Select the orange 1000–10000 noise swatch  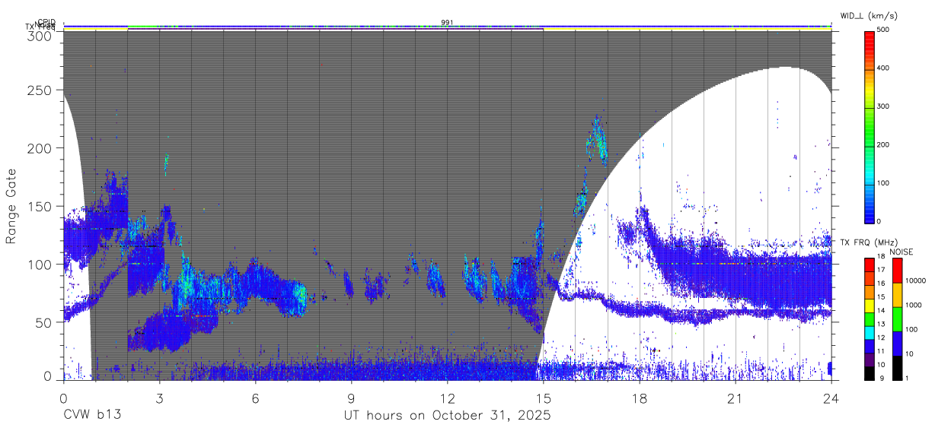(x=897, y=294)
